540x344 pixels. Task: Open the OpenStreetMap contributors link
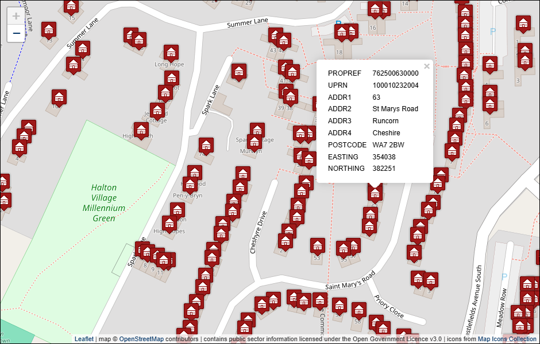pyautogui.click(x=141, y=339)
